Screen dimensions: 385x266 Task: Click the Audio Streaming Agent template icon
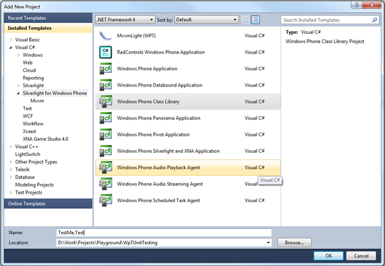(x=106, y=184)
